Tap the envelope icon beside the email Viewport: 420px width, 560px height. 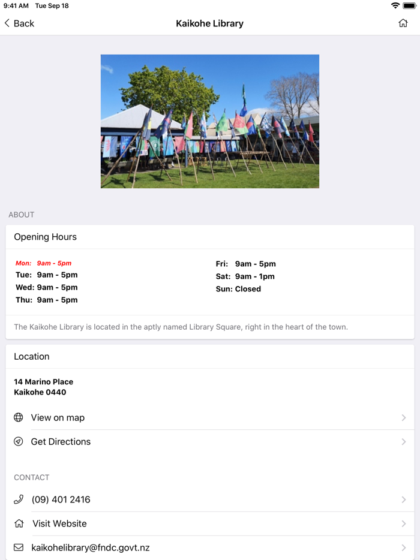(x=19, y=547)
